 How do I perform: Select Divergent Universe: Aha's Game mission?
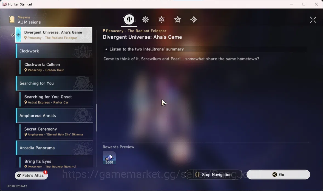tap(53, 35)
